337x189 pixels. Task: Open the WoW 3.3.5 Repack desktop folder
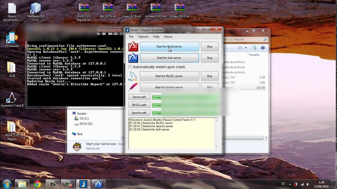pos(12,131)
